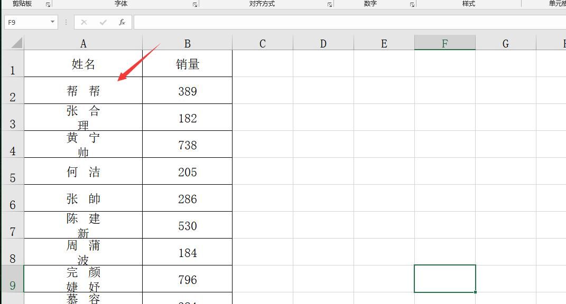Select cell B2 containing 389
Viewport: 566px width, 304px height.
tap(187, 90)
